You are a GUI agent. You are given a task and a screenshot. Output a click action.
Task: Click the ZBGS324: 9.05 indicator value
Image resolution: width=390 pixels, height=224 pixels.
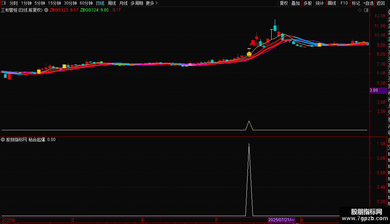coord(94,10)
